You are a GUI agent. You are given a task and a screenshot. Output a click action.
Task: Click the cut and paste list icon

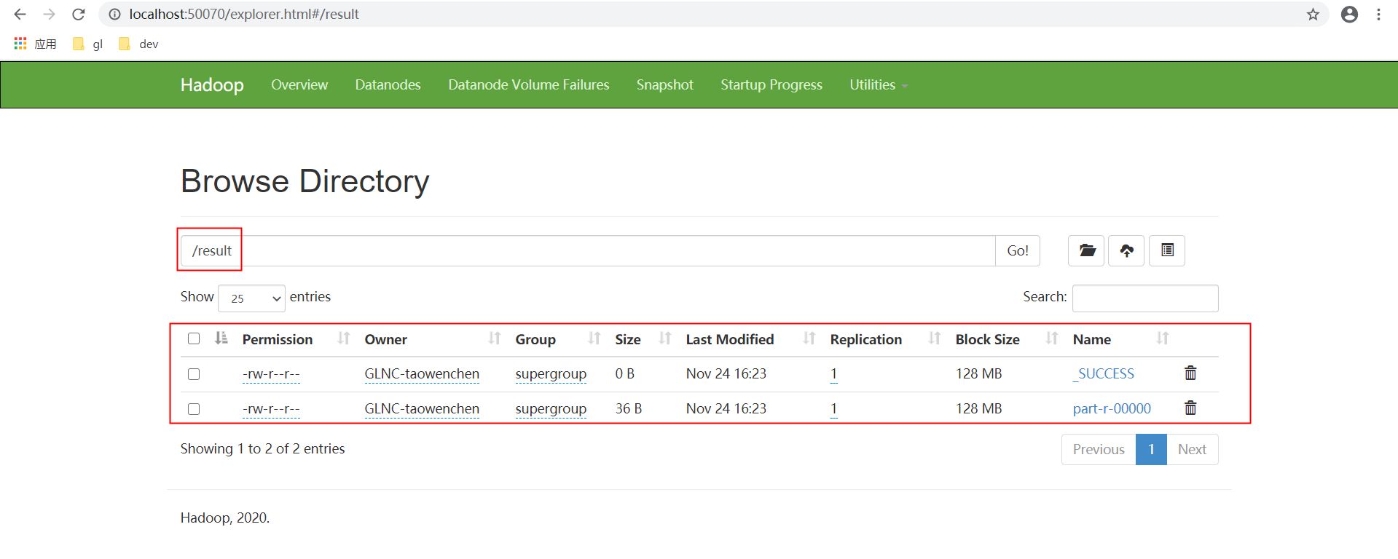(x=1167, y=250)
